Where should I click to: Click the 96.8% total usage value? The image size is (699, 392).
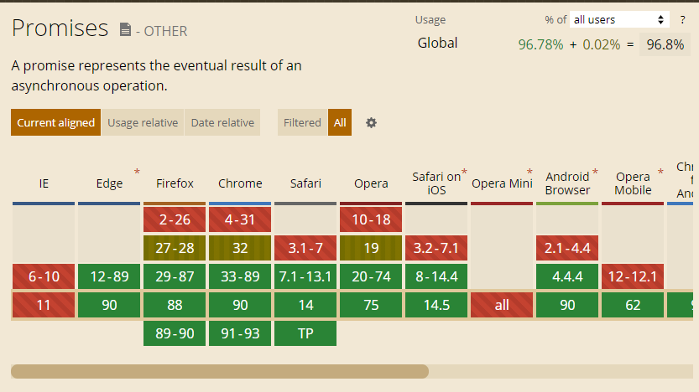pos(665,44)
